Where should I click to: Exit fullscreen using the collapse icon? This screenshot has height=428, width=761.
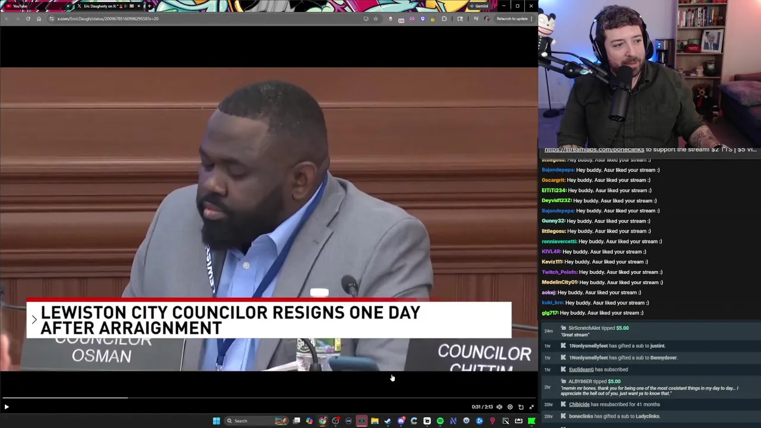532,407
